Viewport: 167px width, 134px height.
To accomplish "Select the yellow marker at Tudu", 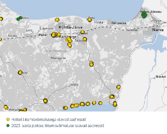I will click(x=20, y=73).
